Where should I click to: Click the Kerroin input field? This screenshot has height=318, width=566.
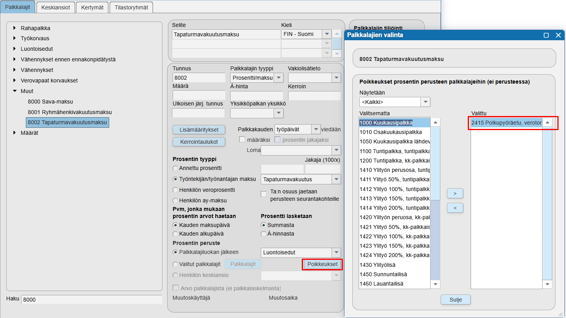(314, 95)
